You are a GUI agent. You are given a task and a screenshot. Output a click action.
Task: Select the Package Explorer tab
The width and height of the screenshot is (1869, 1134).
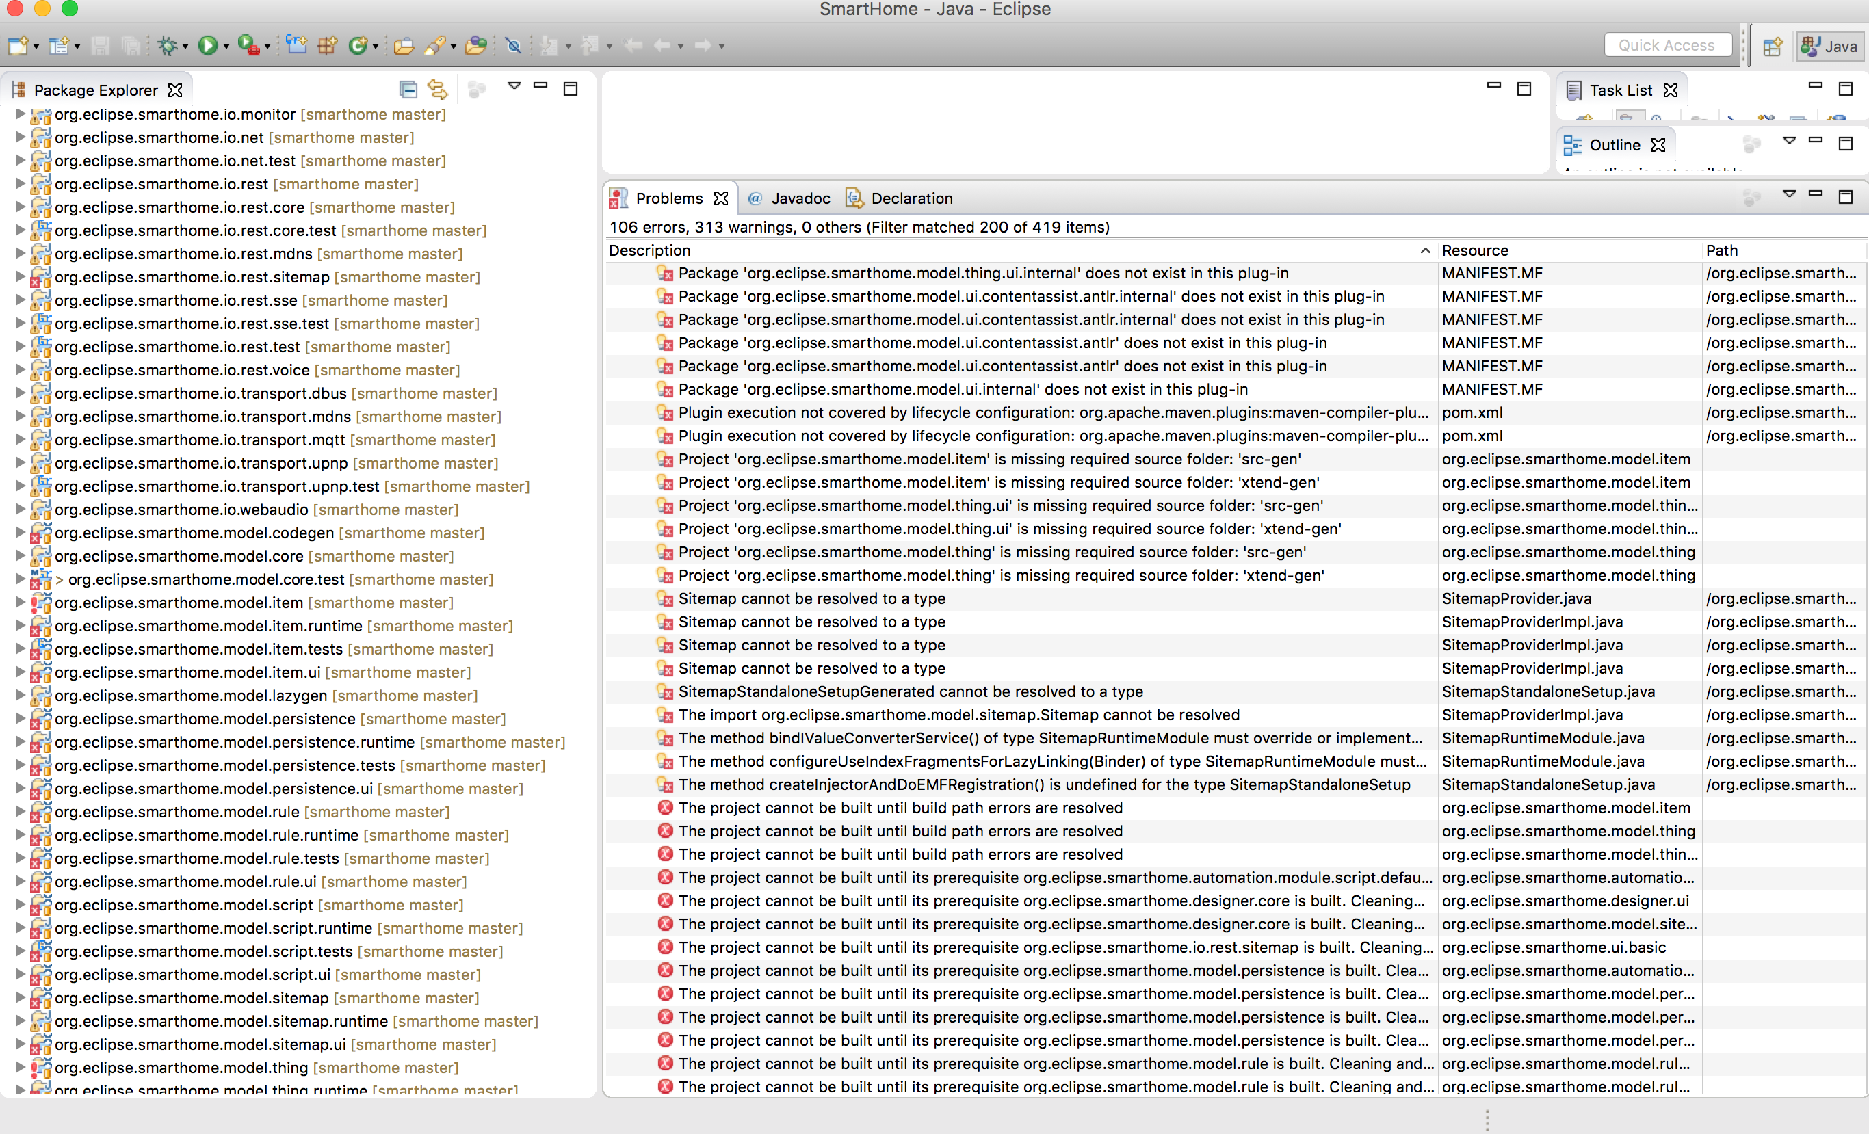96,90
